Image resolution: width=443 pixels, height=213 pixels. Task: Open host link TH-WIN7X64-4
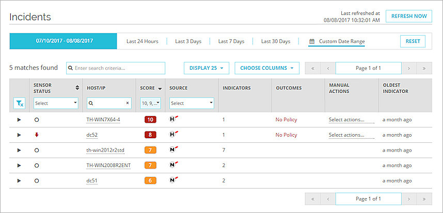click(x=103, y=120)
